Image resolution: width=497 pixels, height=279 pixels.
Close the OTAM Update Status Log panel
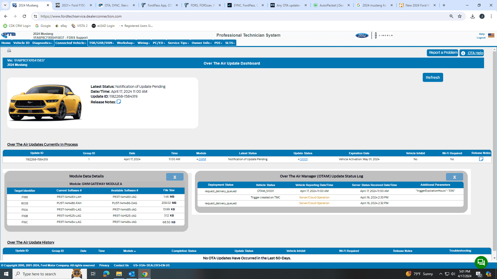454,177
